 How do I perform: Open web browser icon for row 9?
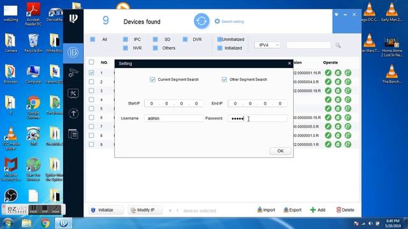click(x=347, y=144)
